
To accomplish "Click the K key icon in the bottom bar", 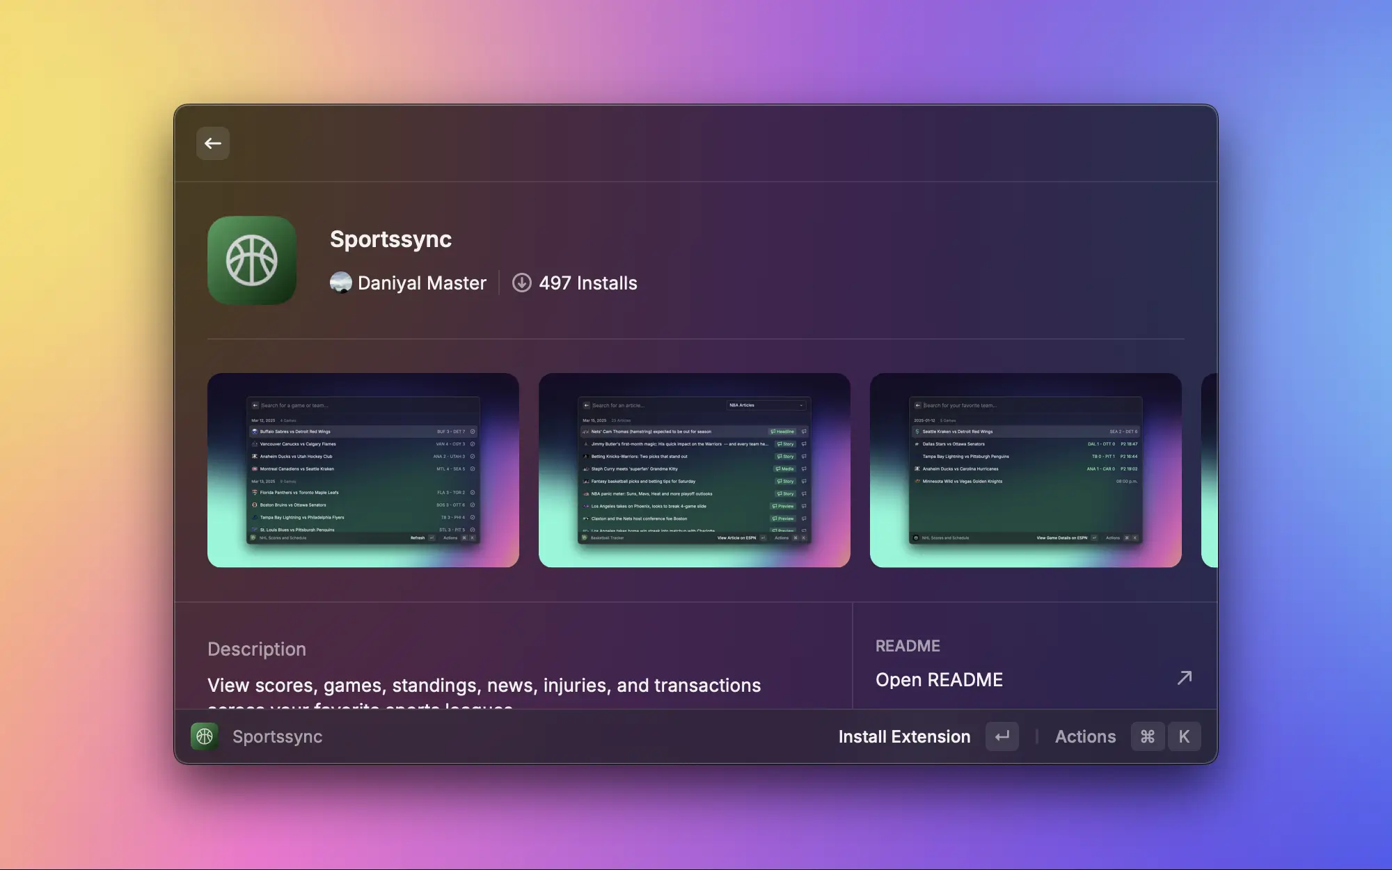I will tap(1184, 736).
